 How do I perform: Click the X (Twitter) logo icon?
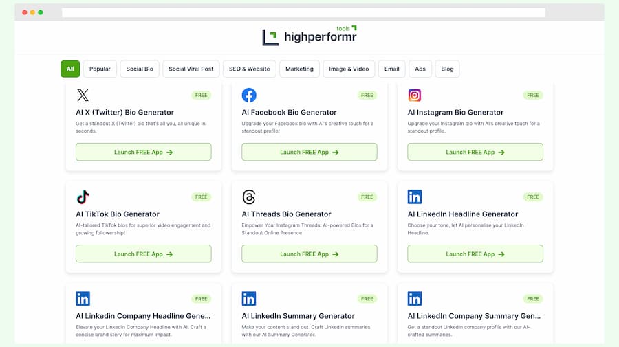[83, 95]
